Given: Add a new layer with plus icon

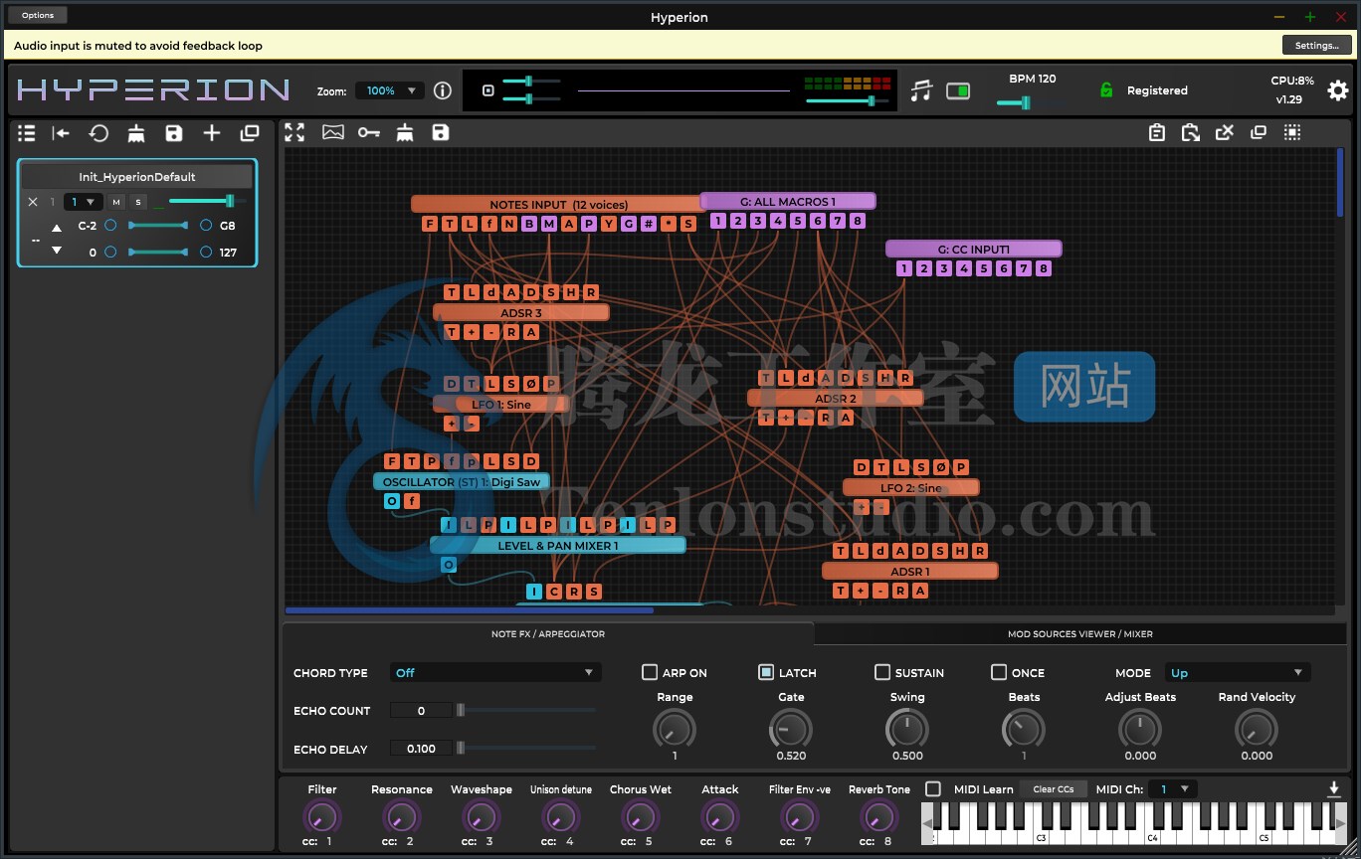Looking at the screenshot, I should pyautogui.click(x=212, y=133).
